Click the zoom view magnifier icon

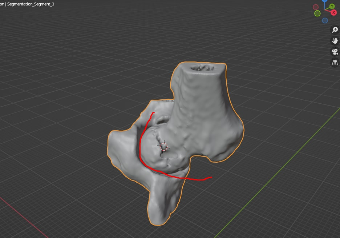(335, 29)
